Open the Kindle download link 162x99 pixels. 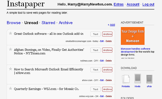(x=138, y=86)
